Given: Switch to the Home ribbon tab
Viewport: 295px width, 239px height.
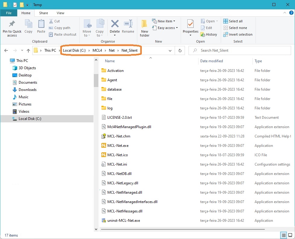Looking at the screenshot, I should 26,13.
